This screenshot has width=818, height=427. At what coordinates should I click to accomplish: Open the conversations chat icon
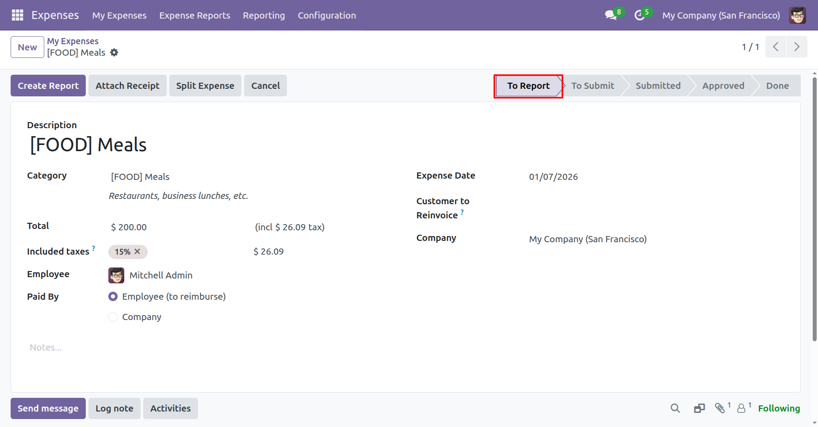coord(611,15)
